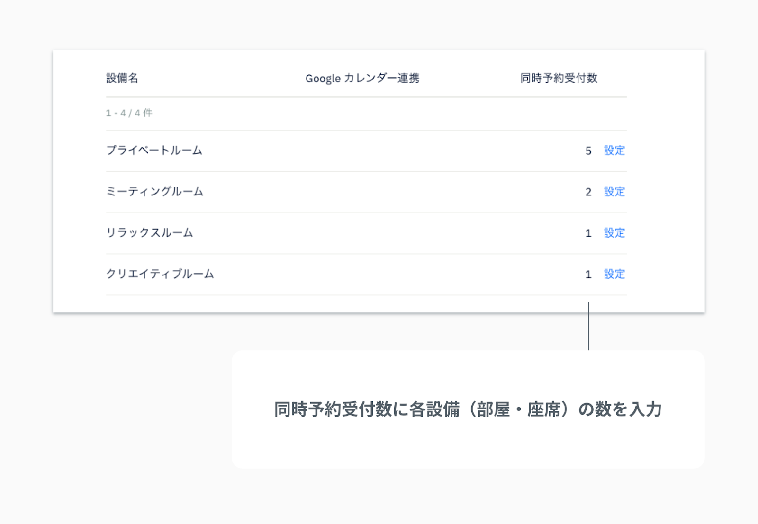Click the Google カレンダー連携 column header
Image resolution: width=758 pixels, height=524 pixels.
click(362, 78)
